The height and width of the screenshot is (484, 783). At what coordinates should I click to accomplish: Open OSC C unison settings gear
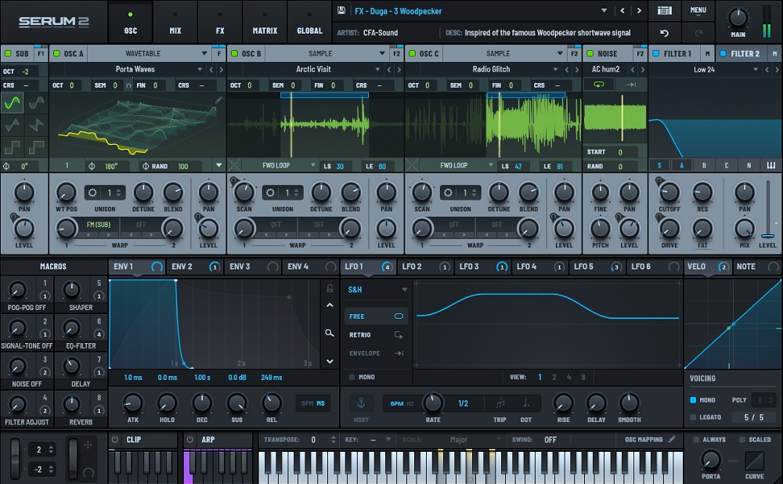448,193
